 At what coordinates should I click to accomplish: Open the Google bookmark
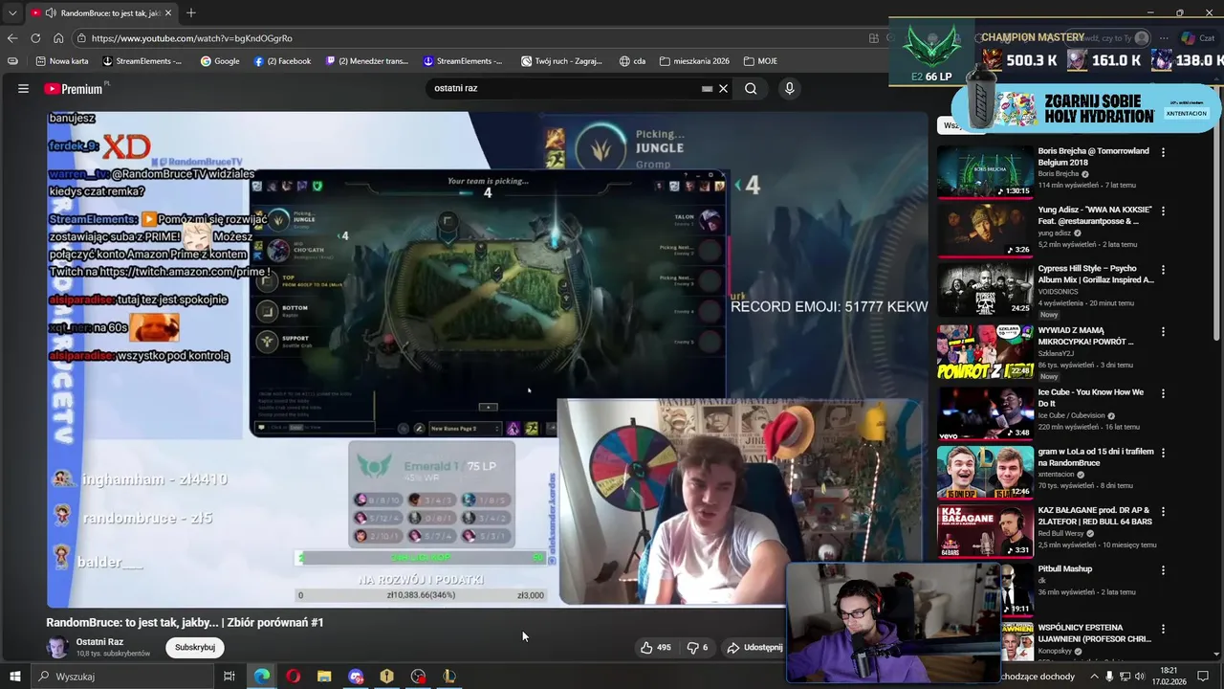pyautogui.click(x=220, y=61)
